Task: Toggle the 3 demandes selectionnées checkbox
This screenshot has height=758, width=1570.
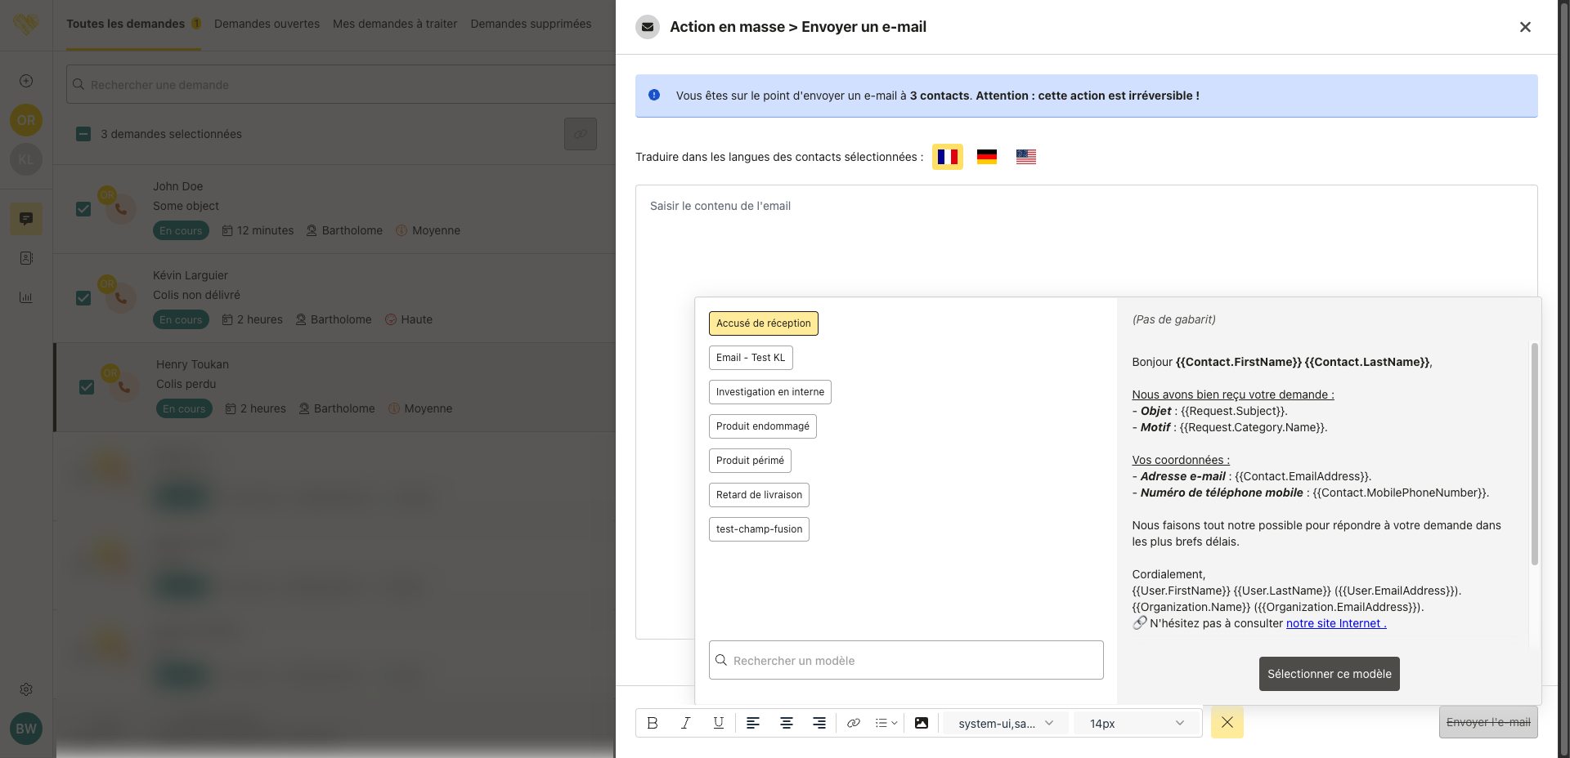Action: 83,134
